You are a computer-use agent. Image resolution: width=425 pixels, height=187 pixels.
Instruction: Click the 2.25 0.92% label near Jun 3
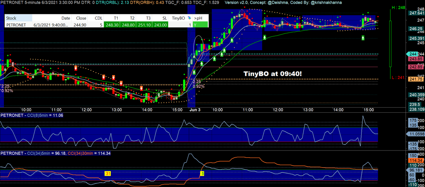[198, 84]
